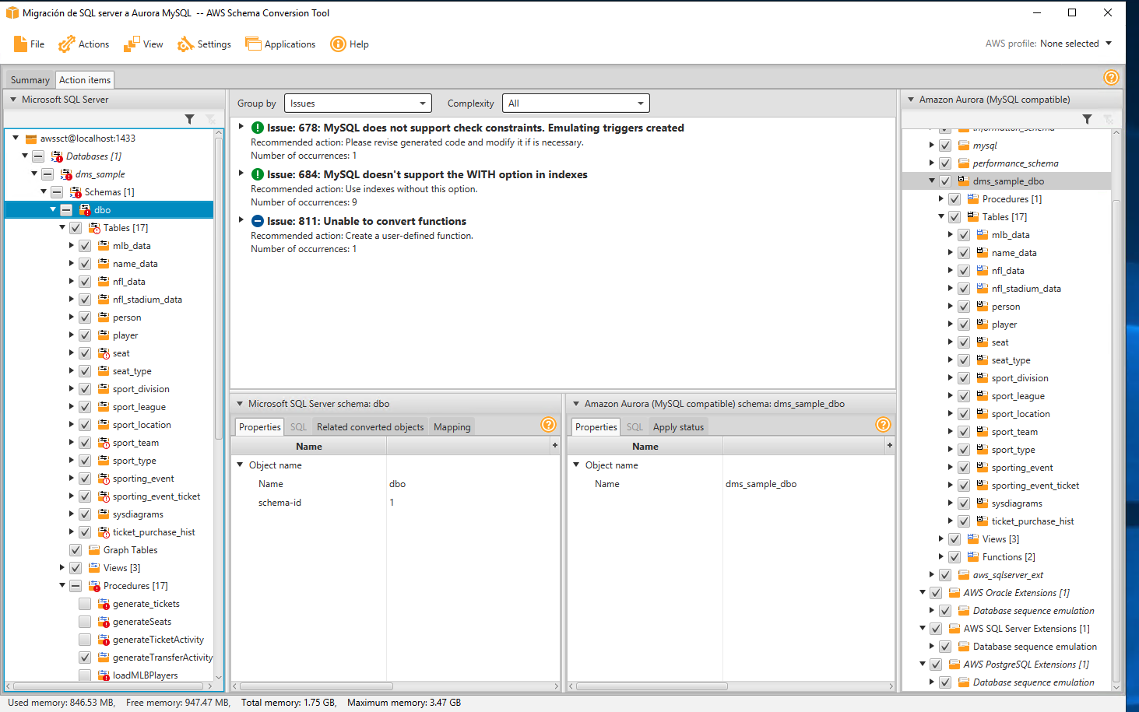Expand Issue 678 details

(x=241, y=127)
